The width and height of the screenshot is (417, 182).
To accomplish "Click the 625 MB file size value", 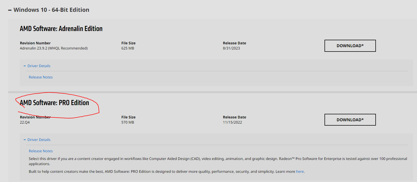I will pos(128,48).
